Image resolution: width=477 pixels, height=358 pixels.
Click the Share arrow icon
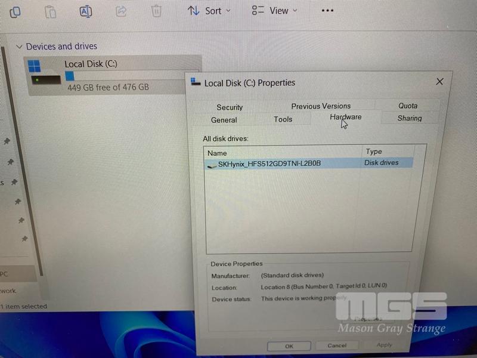[x=121, y=11]
